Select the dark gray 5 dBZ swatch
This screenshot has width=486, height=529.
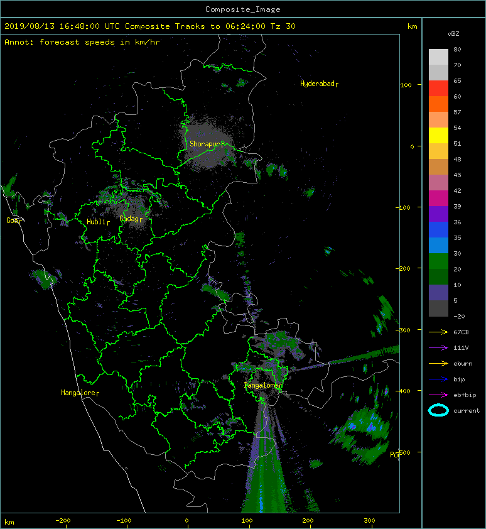click(438, 308)
